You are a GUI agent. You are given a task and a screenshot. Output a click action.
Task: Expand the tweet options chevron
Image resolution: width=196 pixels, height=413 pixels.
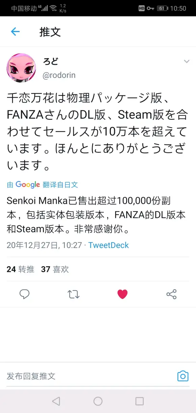[187, 61]
